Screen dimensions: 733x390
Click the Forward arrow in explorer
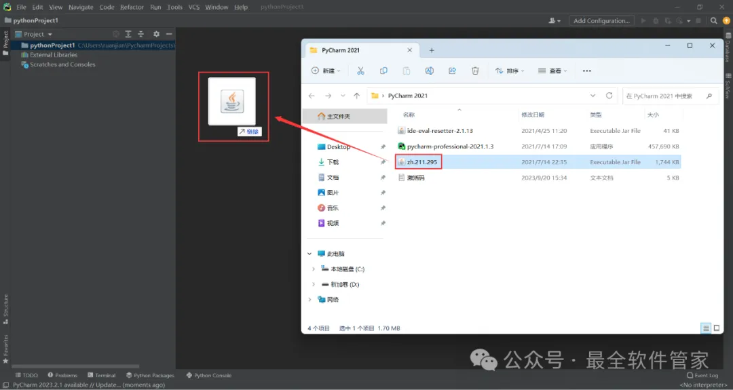pyautogui.click(x=328, y=96)
